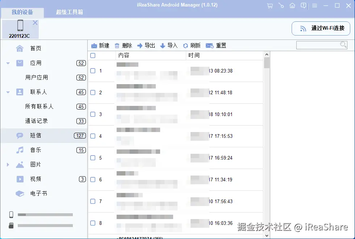Click the 通过Wi-Fi连接 button
The width and height of the screenshot is (355, 239).
(321, 28)
